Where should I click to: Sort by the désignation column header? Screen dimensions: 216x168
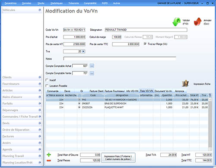122,95
